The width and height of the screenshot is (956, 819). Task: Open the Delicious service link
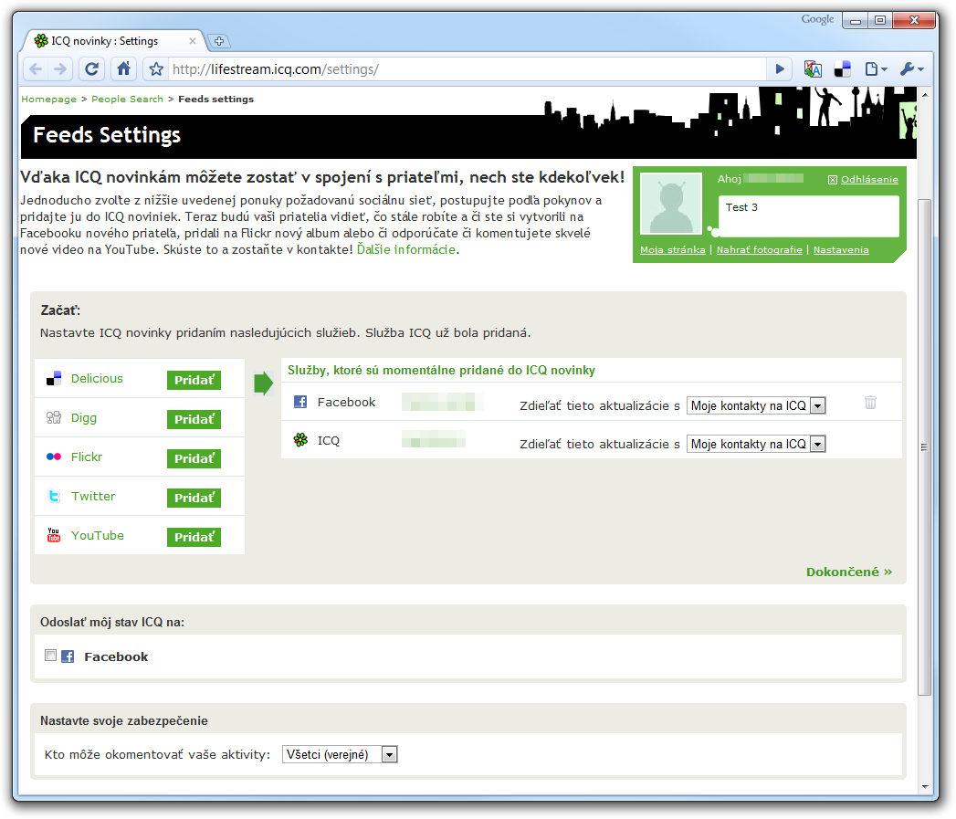97,379
